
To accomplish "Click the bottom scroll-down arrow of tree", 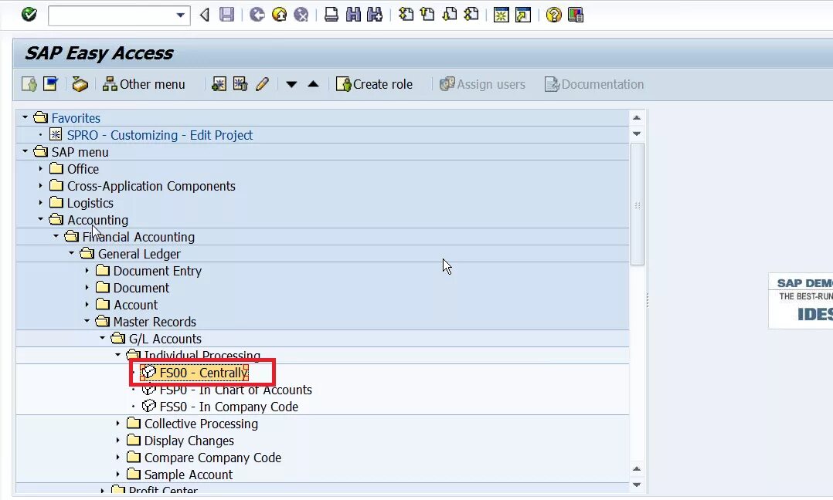I will click(637, 485).
